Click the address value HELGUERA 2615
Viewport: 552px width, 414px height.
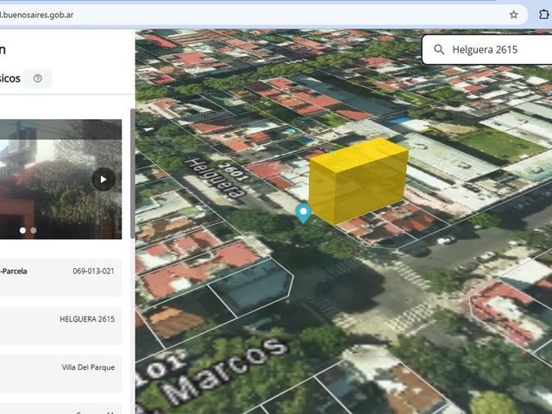(x=87, y=319)
